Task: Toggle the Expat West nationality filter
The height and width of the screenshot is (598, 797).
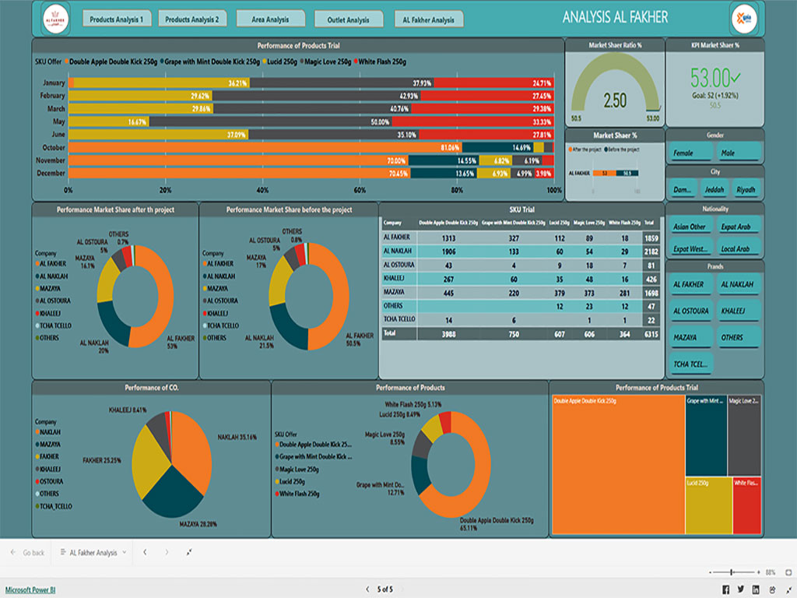Action: click(x=690, y=248)
